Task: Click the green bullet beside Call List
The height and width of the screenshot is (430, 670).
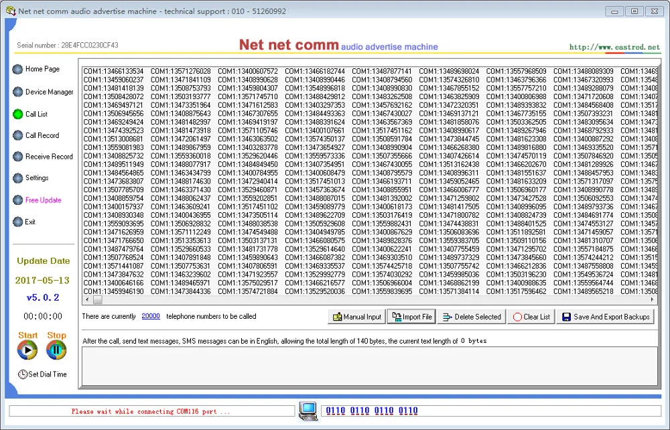Action: (x=17, y=114)
